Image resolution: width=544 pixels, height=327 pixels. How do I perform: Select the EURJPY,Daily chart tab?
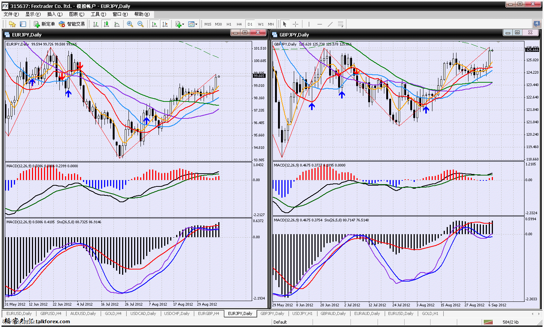click(240, 313)
